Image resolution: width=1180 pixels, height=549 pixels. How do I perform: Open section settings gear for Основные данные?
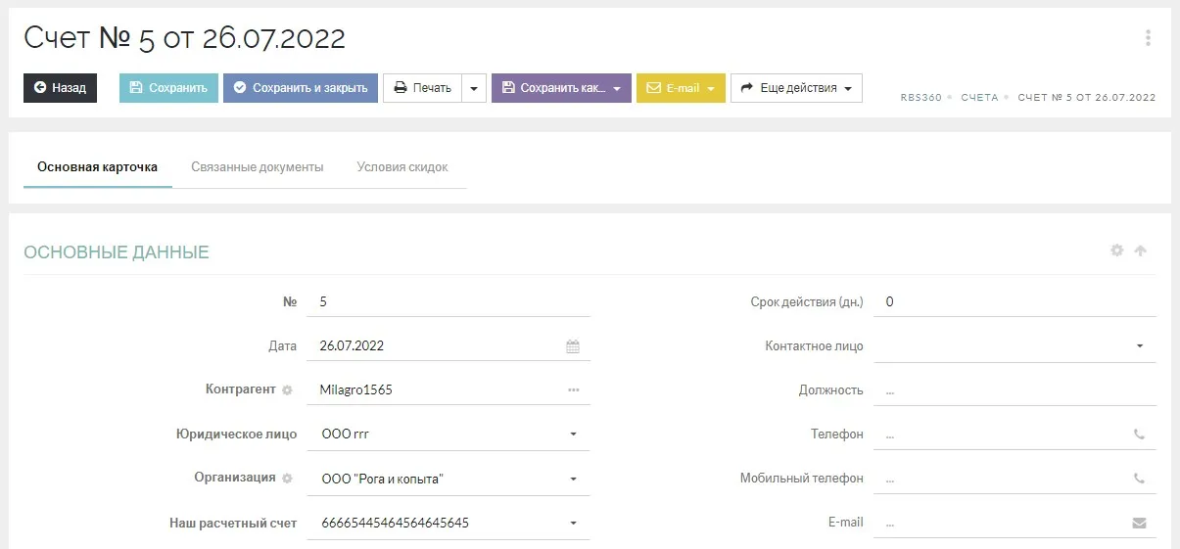tap(1116, 251)
